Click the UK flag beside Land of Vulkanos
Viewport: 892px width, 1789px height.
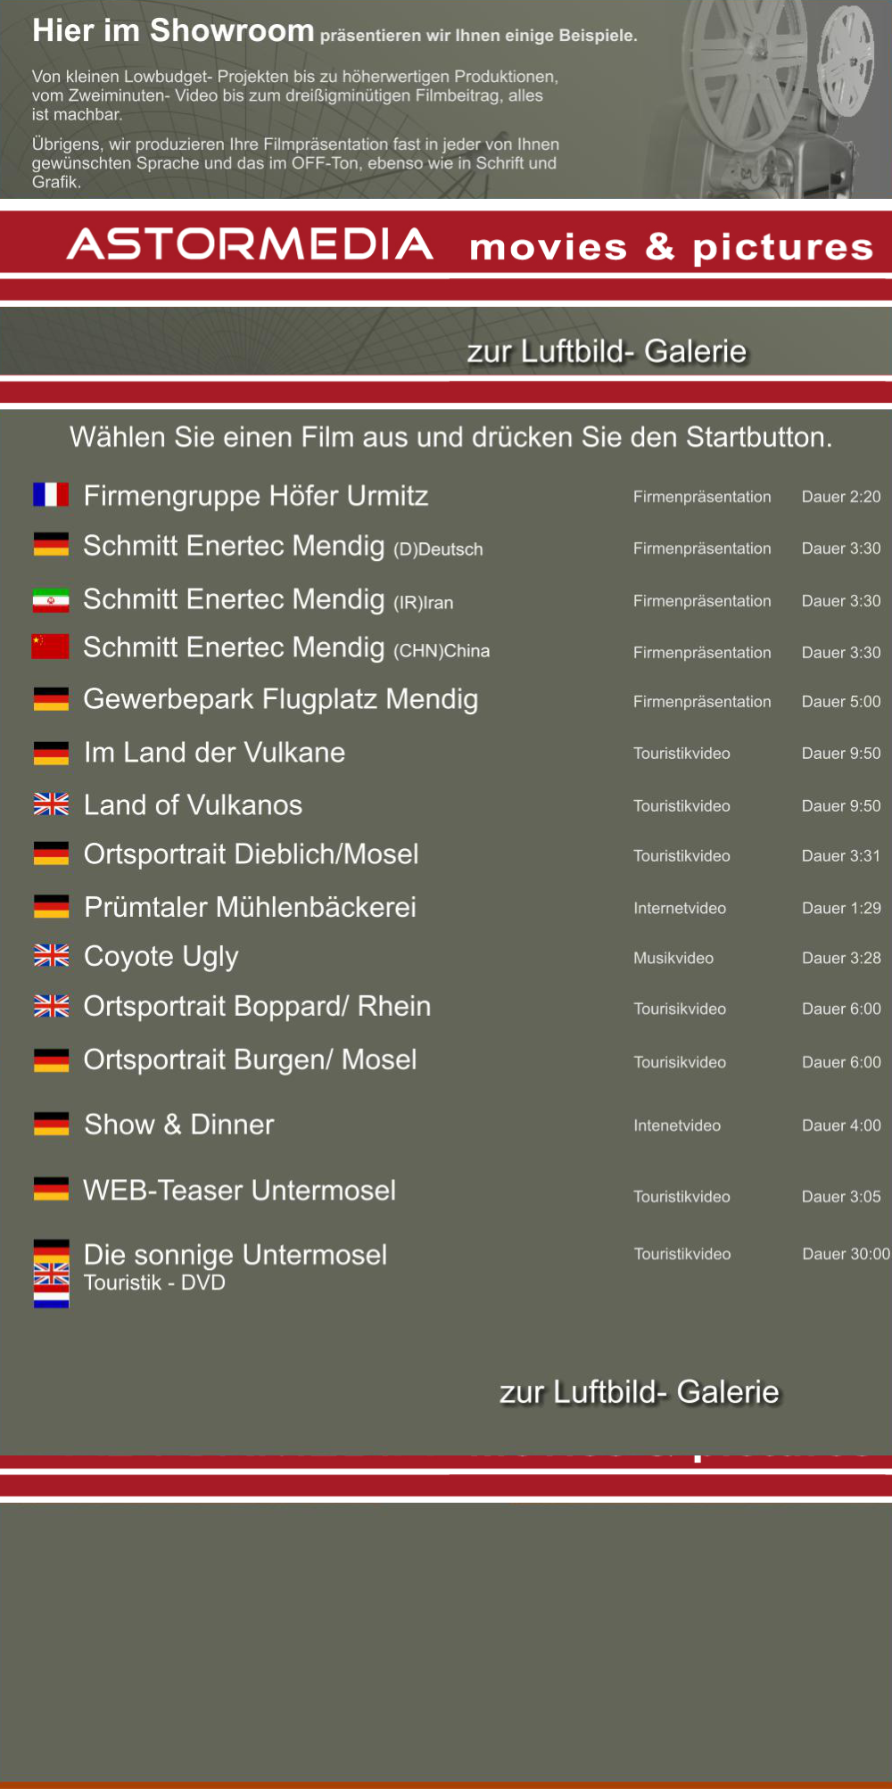coord(51,804)
